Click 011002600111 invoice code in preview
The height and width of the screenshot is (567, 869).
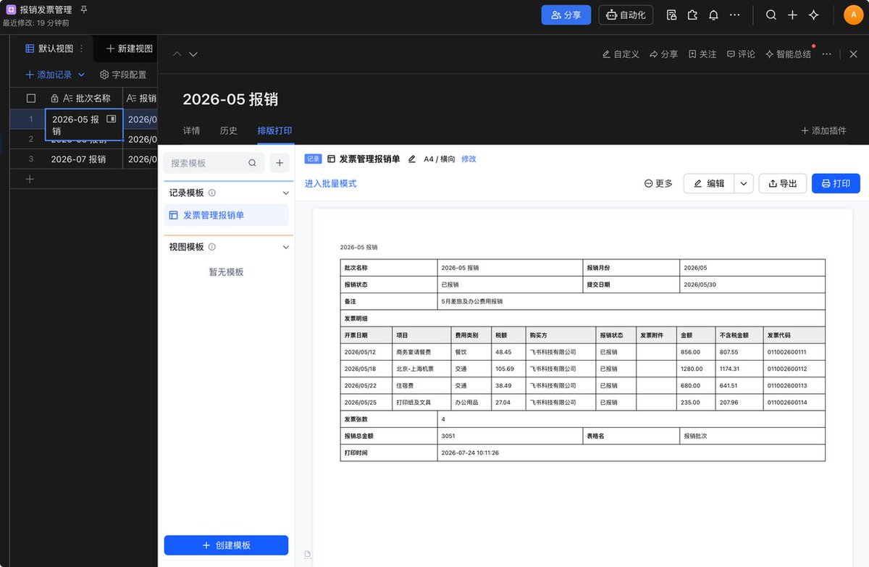(787, 352)
